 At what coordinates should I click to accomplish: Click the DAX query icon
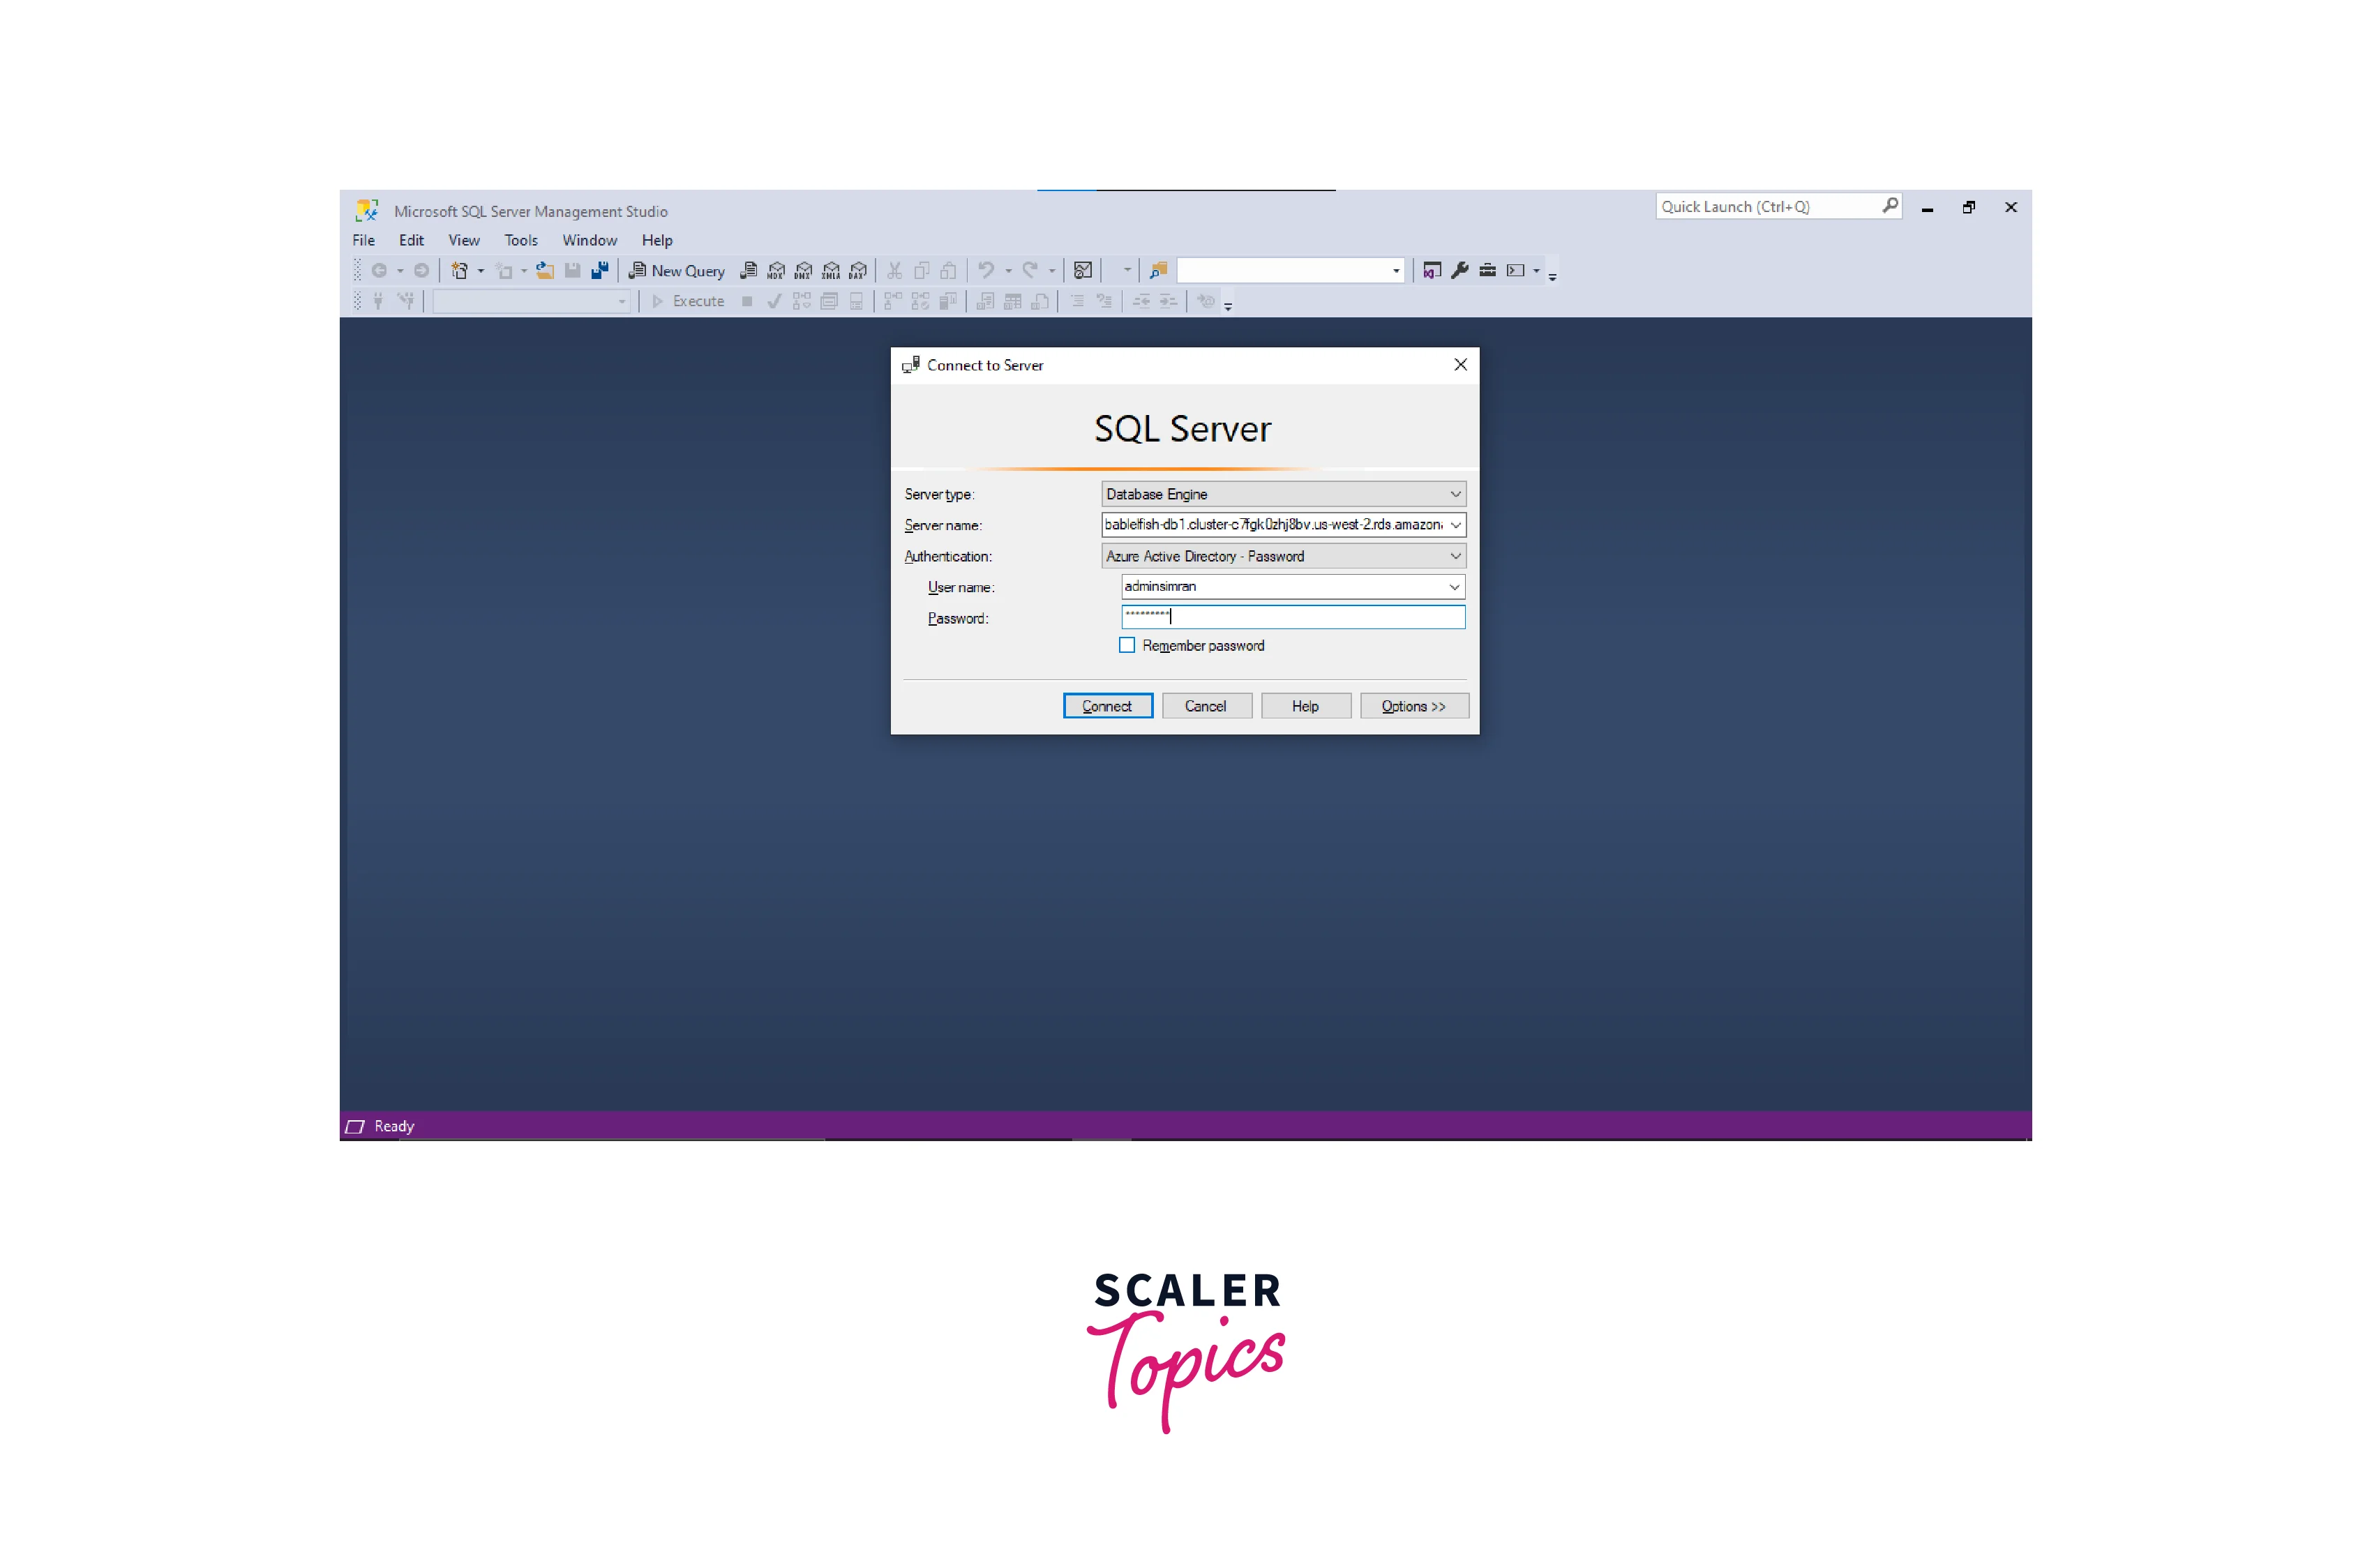[858, 271]
